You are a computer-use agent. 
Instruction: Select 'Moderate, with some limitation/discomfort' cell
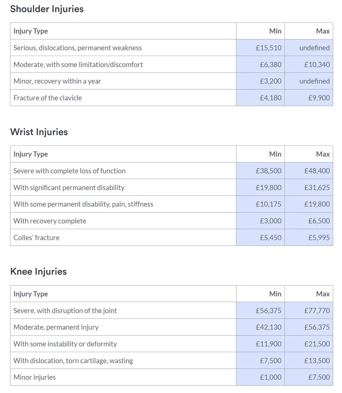point(78,65)
